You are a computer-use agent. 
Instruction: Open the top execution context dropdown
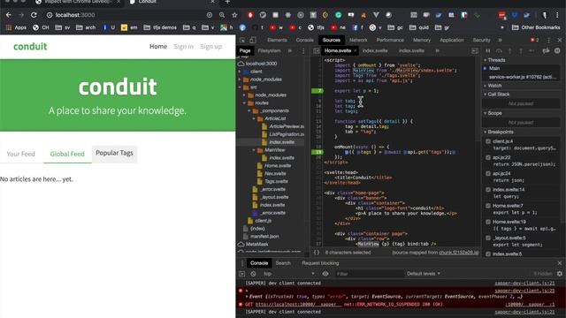click(x=289, y=274)
